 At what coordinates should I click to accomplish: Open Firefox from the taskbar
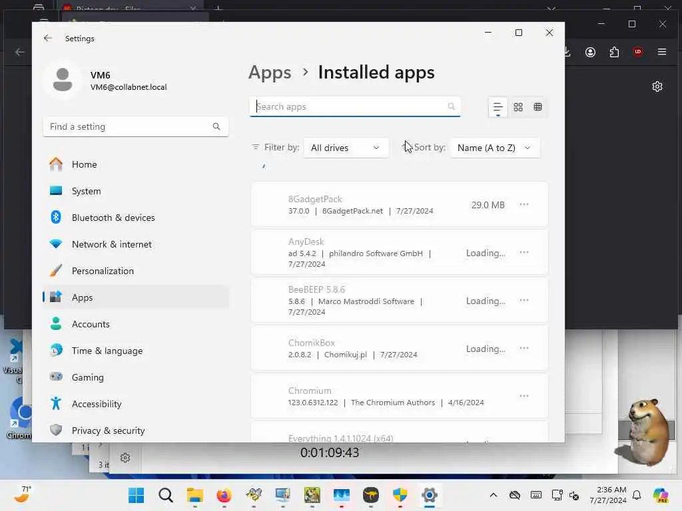coord(224,495)
